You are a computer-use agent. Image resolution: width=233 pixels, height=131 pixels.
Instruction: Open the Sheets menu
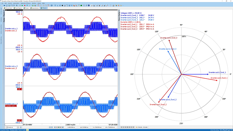(39, 3)
